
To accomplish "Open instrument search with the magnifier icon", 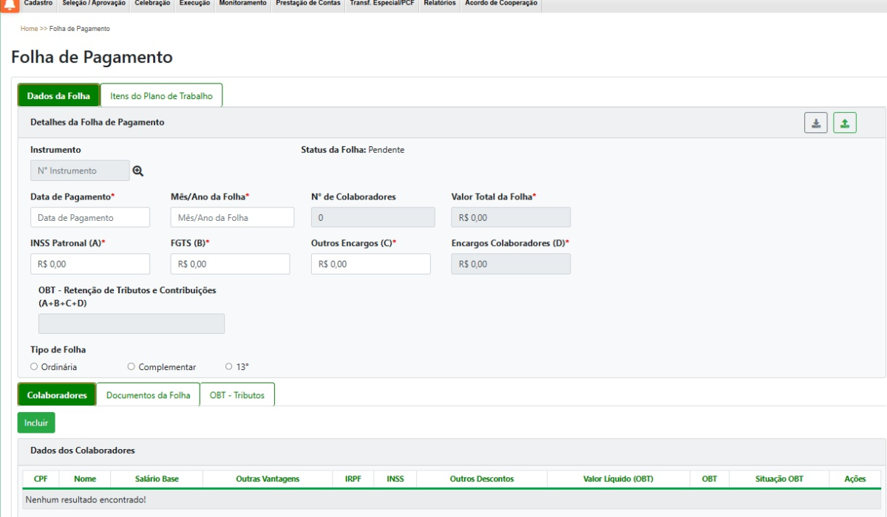I will click(x=138, y=171).
